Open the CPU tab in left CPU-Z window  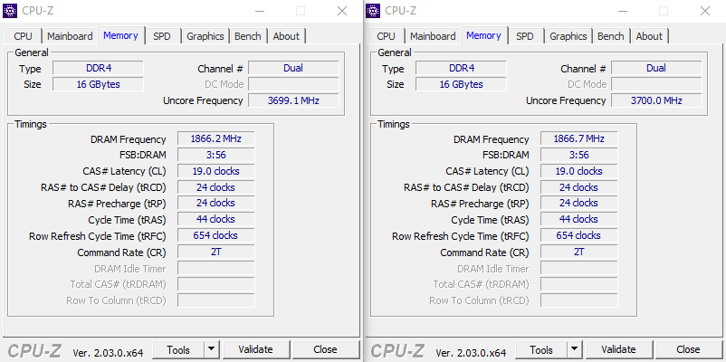pyautogui.click(x=24, y=36)
